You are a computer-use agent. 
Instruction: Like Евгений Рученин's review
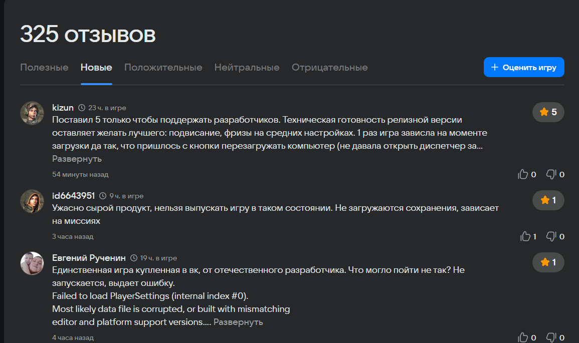[x=523, y=337]
